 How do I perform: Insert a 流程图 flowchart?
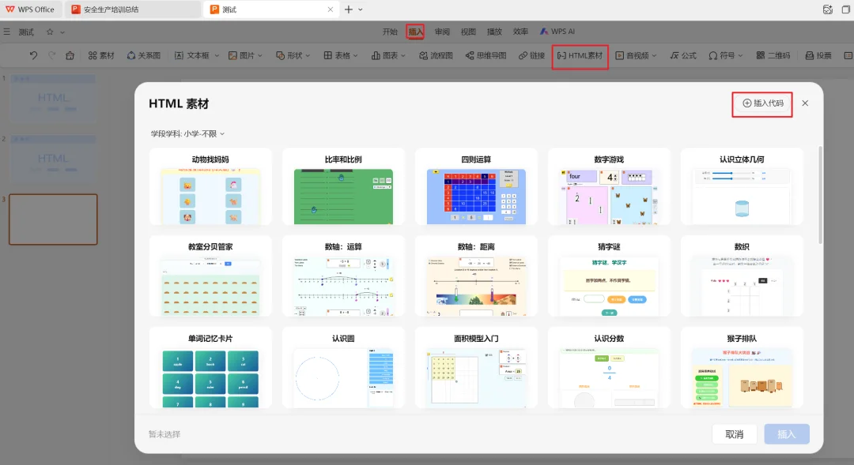(x=436, y=55)
